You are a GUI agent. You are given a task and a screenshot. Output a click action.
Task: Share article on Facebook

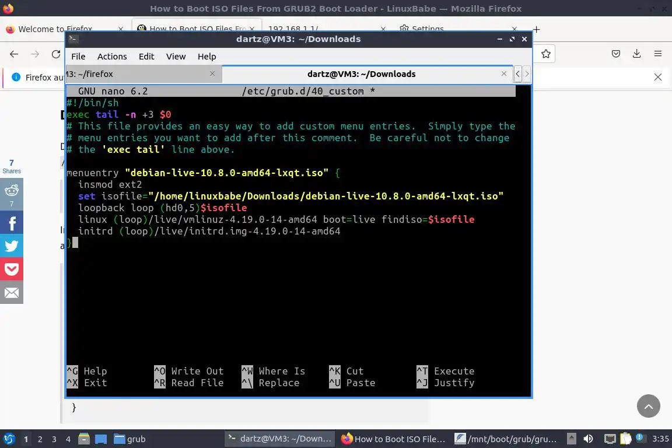pyautogui.click(x=12, y=222)
